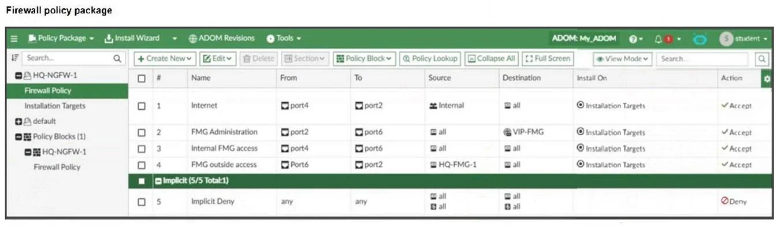Check the box for Internal FMG access
The height and width of the screenshot is (227, 784).
click(142, 148)
